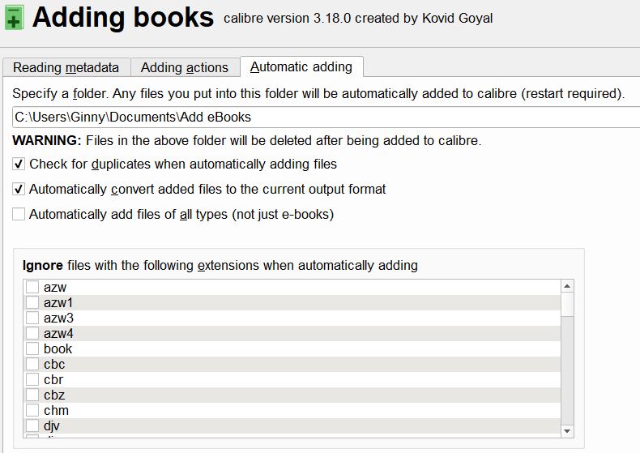Ignore cbc files checkbox
Screen dimensions: 640x453
(x=32, y=365)
